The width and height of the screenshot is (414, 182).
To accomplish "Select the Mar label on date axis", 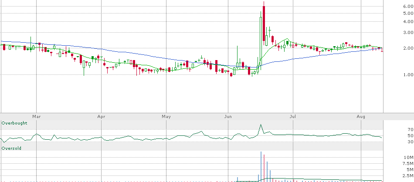I will [x=36, y=117].
